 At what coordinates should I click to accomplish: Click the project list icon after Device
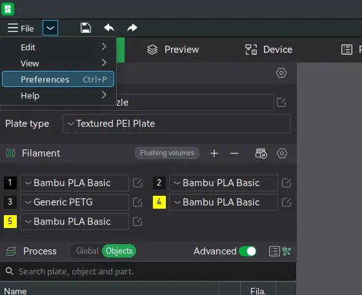click(x=347, y=50)
